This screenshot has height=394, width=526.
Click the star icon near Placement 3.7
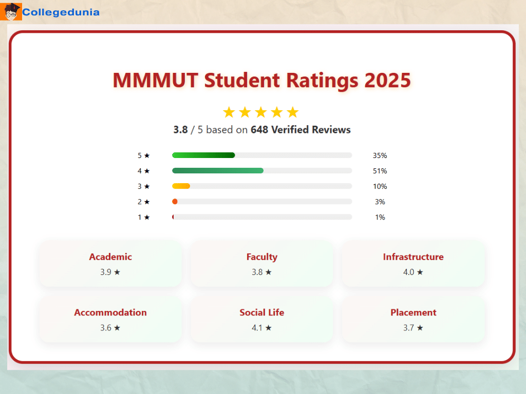pyautogui.click(x=420, y=327)
